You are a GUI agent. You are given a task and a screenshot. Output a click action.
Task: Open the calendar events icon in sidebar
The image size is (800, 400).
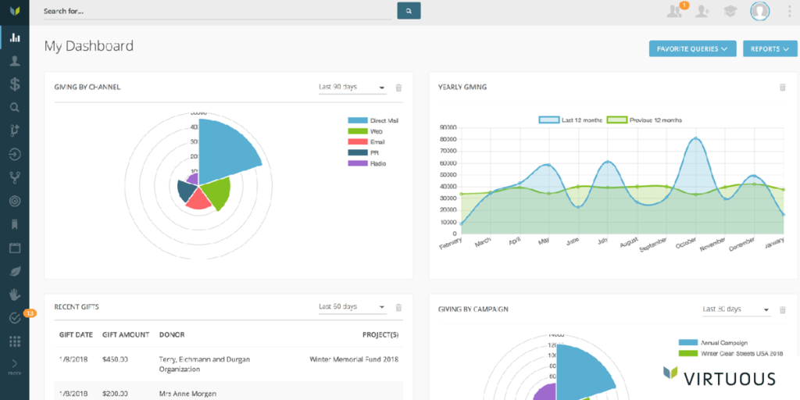tap(15, 248)
